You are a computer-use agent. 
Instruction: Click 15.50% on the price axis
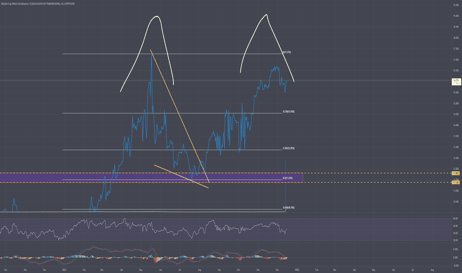tap(456, 92)
